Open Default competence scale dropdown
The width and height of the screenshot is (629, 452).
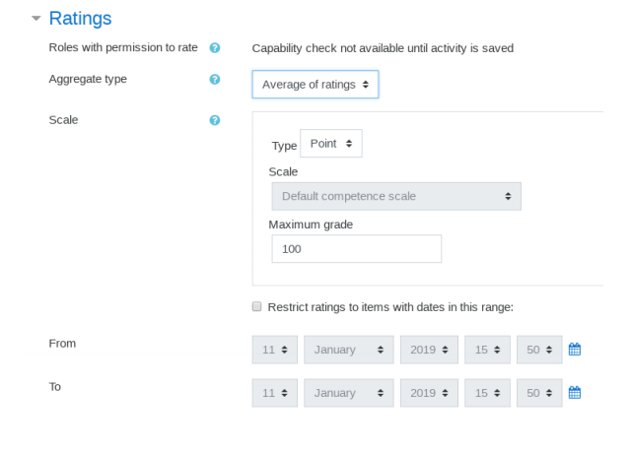(x=396, y=196)
